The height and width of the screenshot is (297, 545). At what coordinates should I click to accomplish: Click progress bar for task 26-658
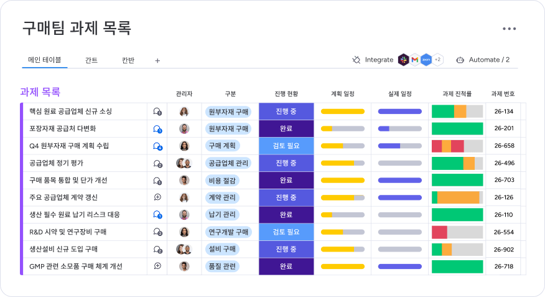point(457,146)
